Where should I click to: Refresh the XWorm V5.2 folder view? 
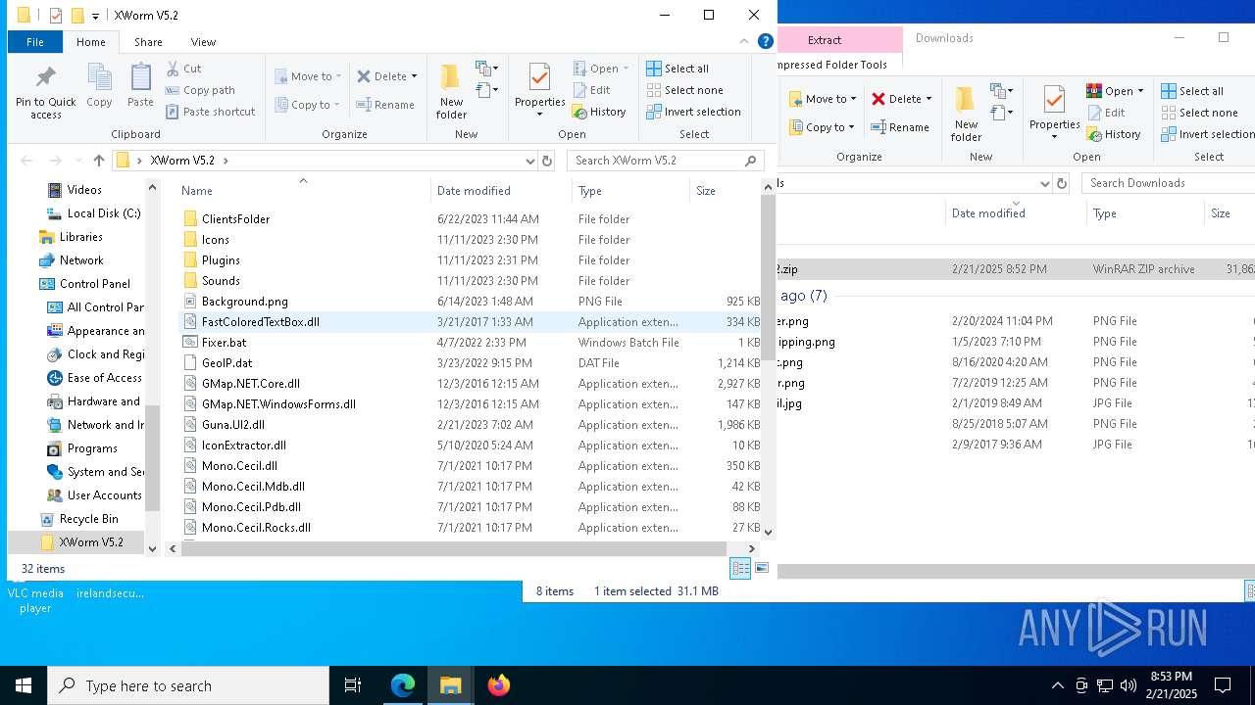click(x=547, y=161)
